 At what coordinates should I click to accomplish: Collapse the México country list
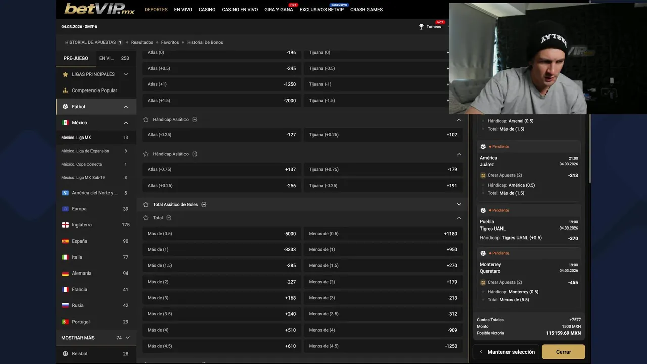point(126,123)
